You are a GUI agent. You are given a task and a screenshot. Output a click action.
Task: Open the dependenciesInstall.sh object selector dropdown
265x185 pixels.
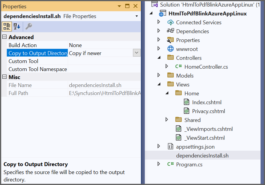click(136, 16)
